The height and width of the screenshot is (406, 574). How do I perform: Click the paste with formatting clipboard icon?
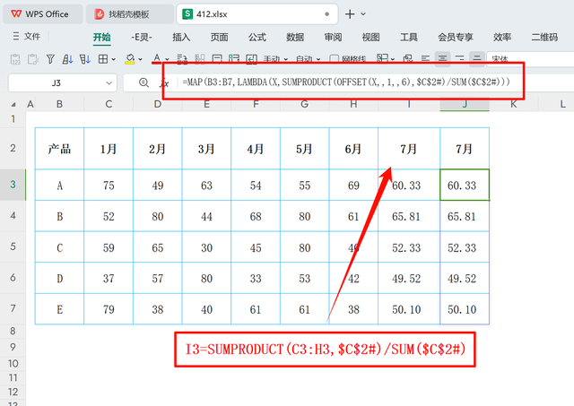point(33,59)
